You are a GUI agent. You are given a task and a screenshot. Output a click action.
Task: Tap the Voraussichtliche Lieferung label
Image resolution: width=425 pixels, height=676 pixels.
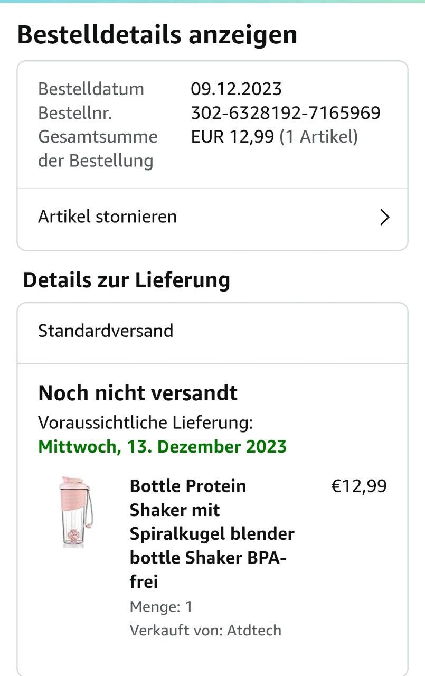(x=145, y=422)
